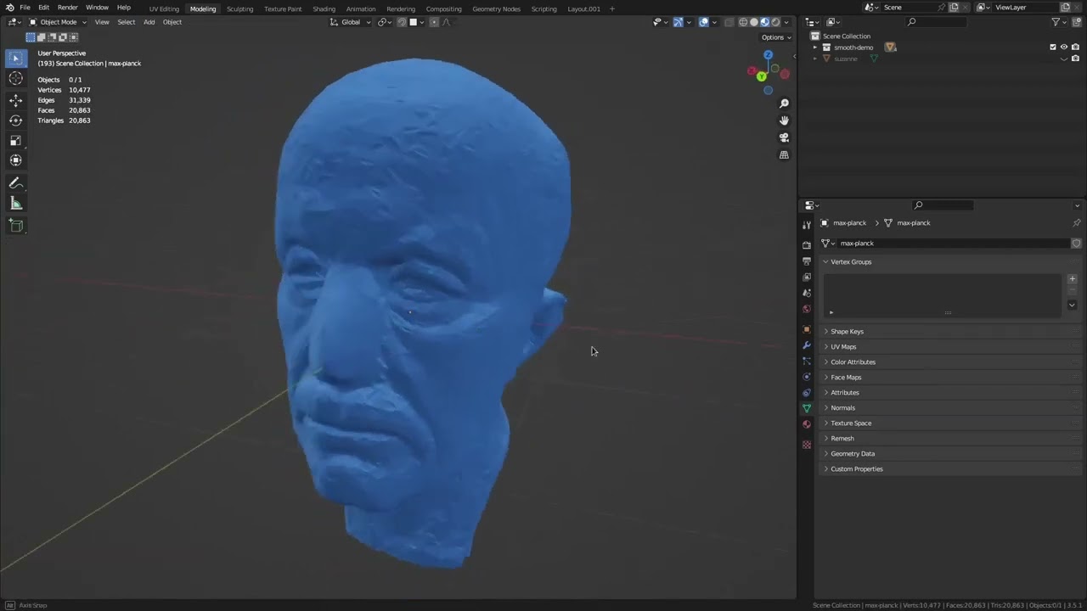Open the Physics properties tab
1087x611 pixels.
tap(807, 377)
